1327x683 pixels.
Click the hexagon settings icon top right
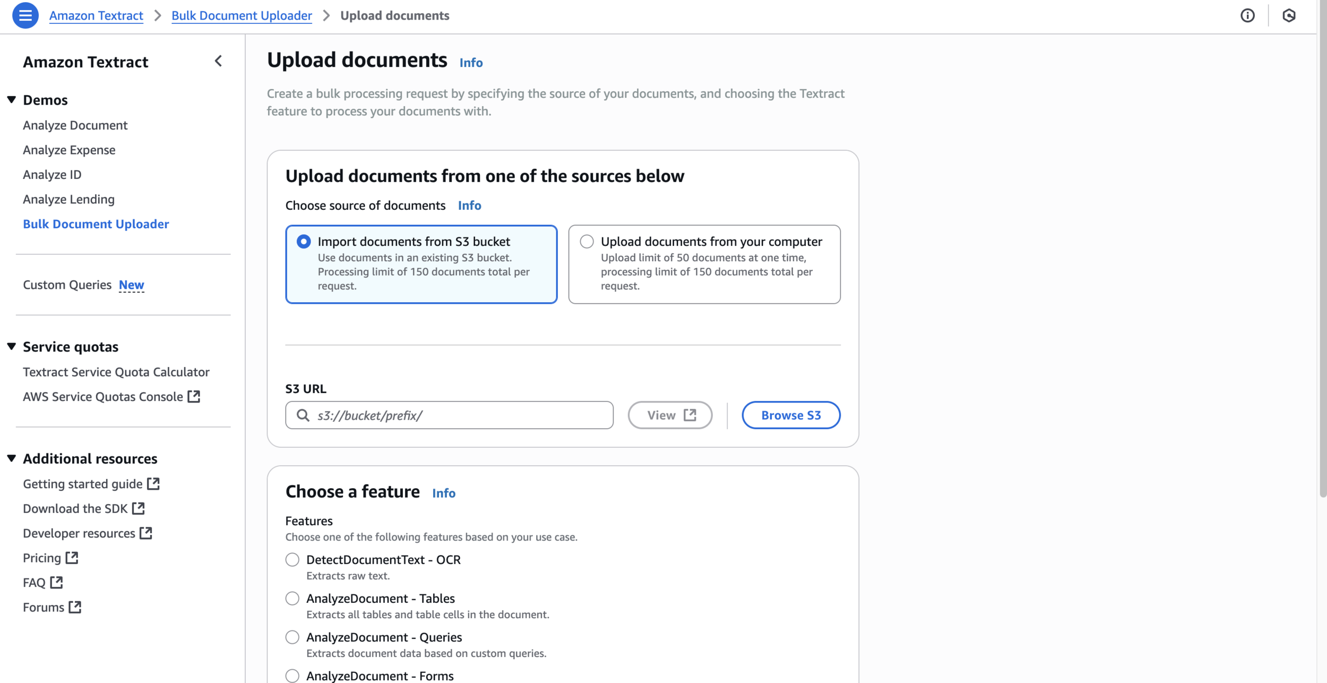tap(1289, 15)
